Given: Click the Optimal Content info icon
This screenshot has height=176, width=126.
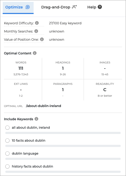Looking at the screenshot, I should coord(35,53).
